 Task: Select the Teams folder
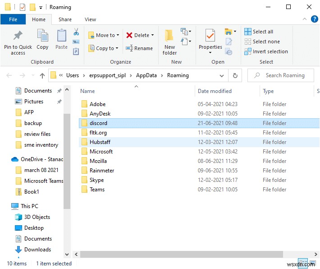pyautogui.click(x=199, y=190)
